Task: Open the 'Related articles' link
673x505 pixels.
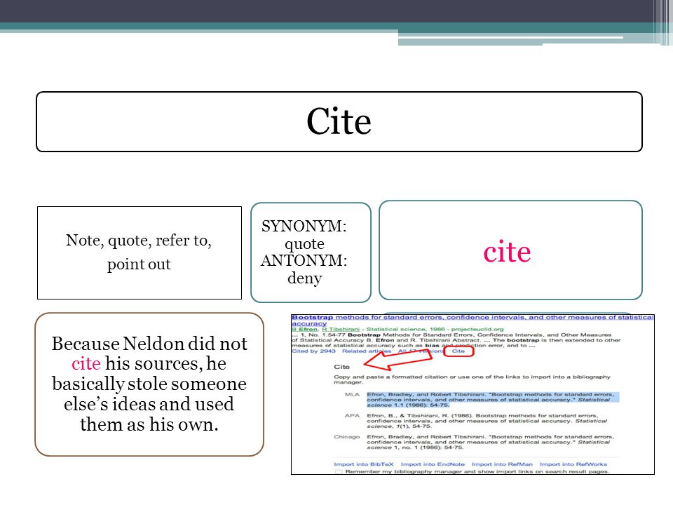Action: pos(367,351)
